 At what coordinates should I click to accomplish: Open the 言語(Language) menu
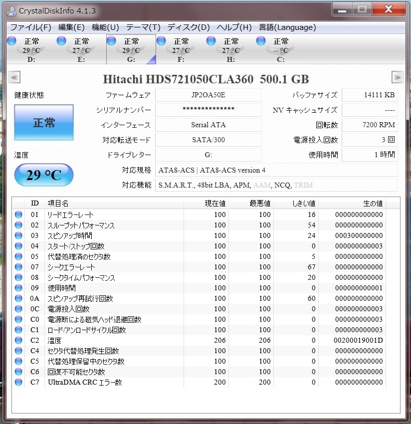(x=287, y=27)
